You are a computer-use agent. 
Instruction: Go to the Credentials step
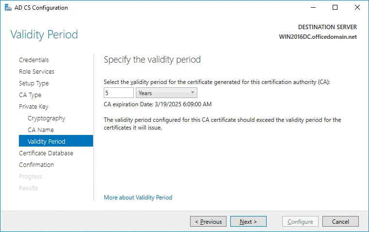click(x=34, y=60)
